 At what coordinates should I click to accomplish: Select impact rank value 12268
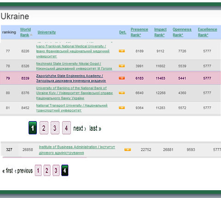161,93
